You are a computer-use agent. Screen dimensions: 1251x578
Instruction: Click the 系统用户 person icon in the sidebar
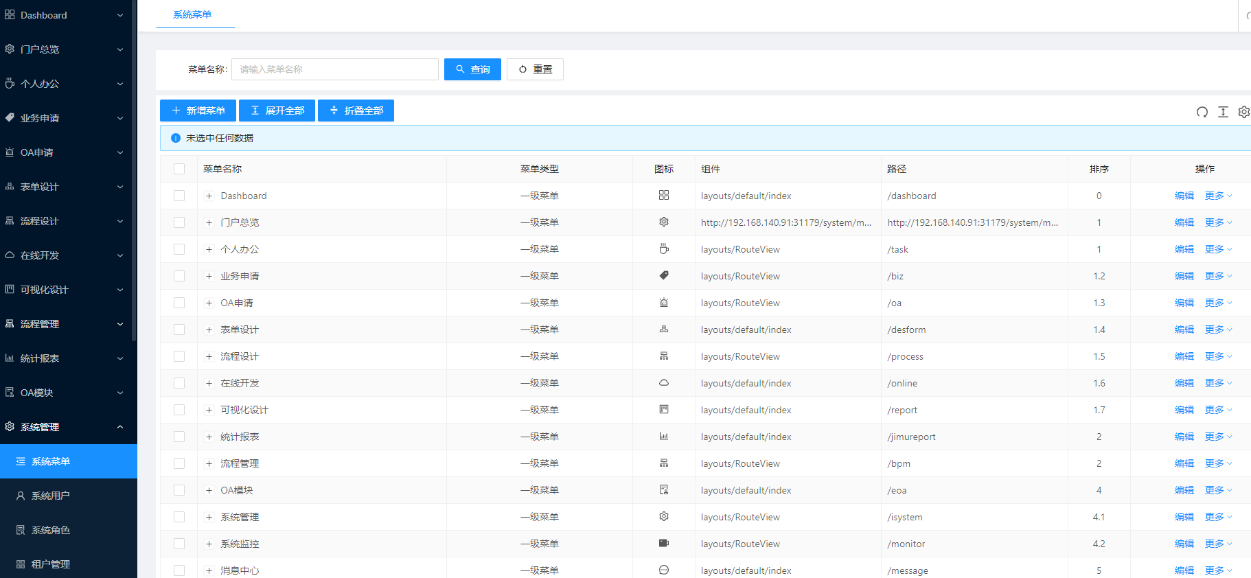pyautogui.click(x=21, y=496)
